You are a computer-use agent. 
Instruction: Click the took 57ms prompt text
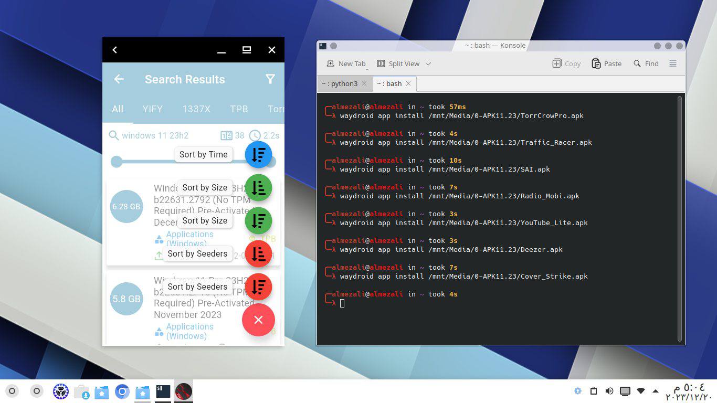click(447, 107)
